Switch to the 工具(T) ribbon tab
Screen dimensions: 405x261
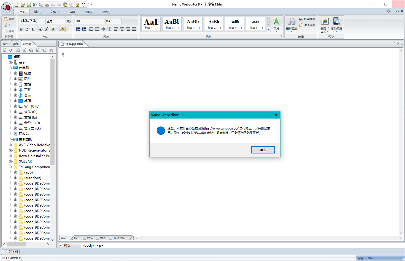pos(72,12)
